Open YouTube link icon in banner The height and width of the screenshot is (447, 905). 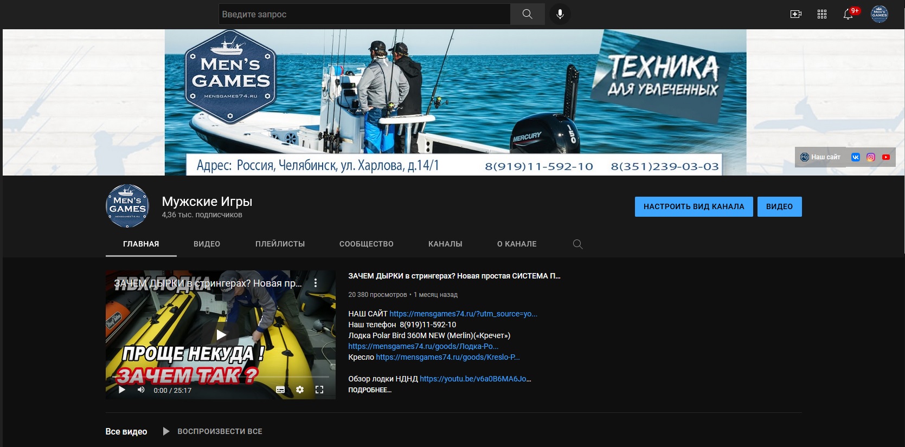click(886, 157)
